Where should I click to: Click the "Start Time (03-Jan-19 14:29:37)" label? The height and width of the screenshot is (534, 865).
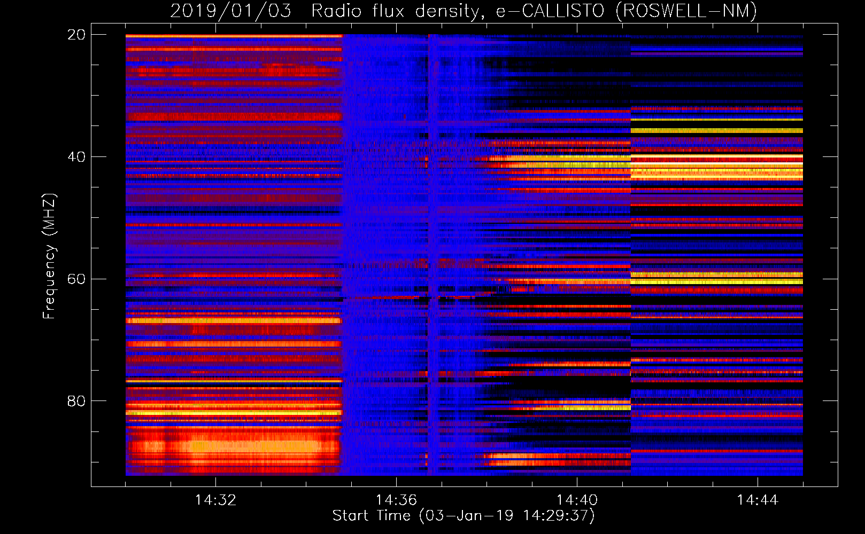pos(464,516)
